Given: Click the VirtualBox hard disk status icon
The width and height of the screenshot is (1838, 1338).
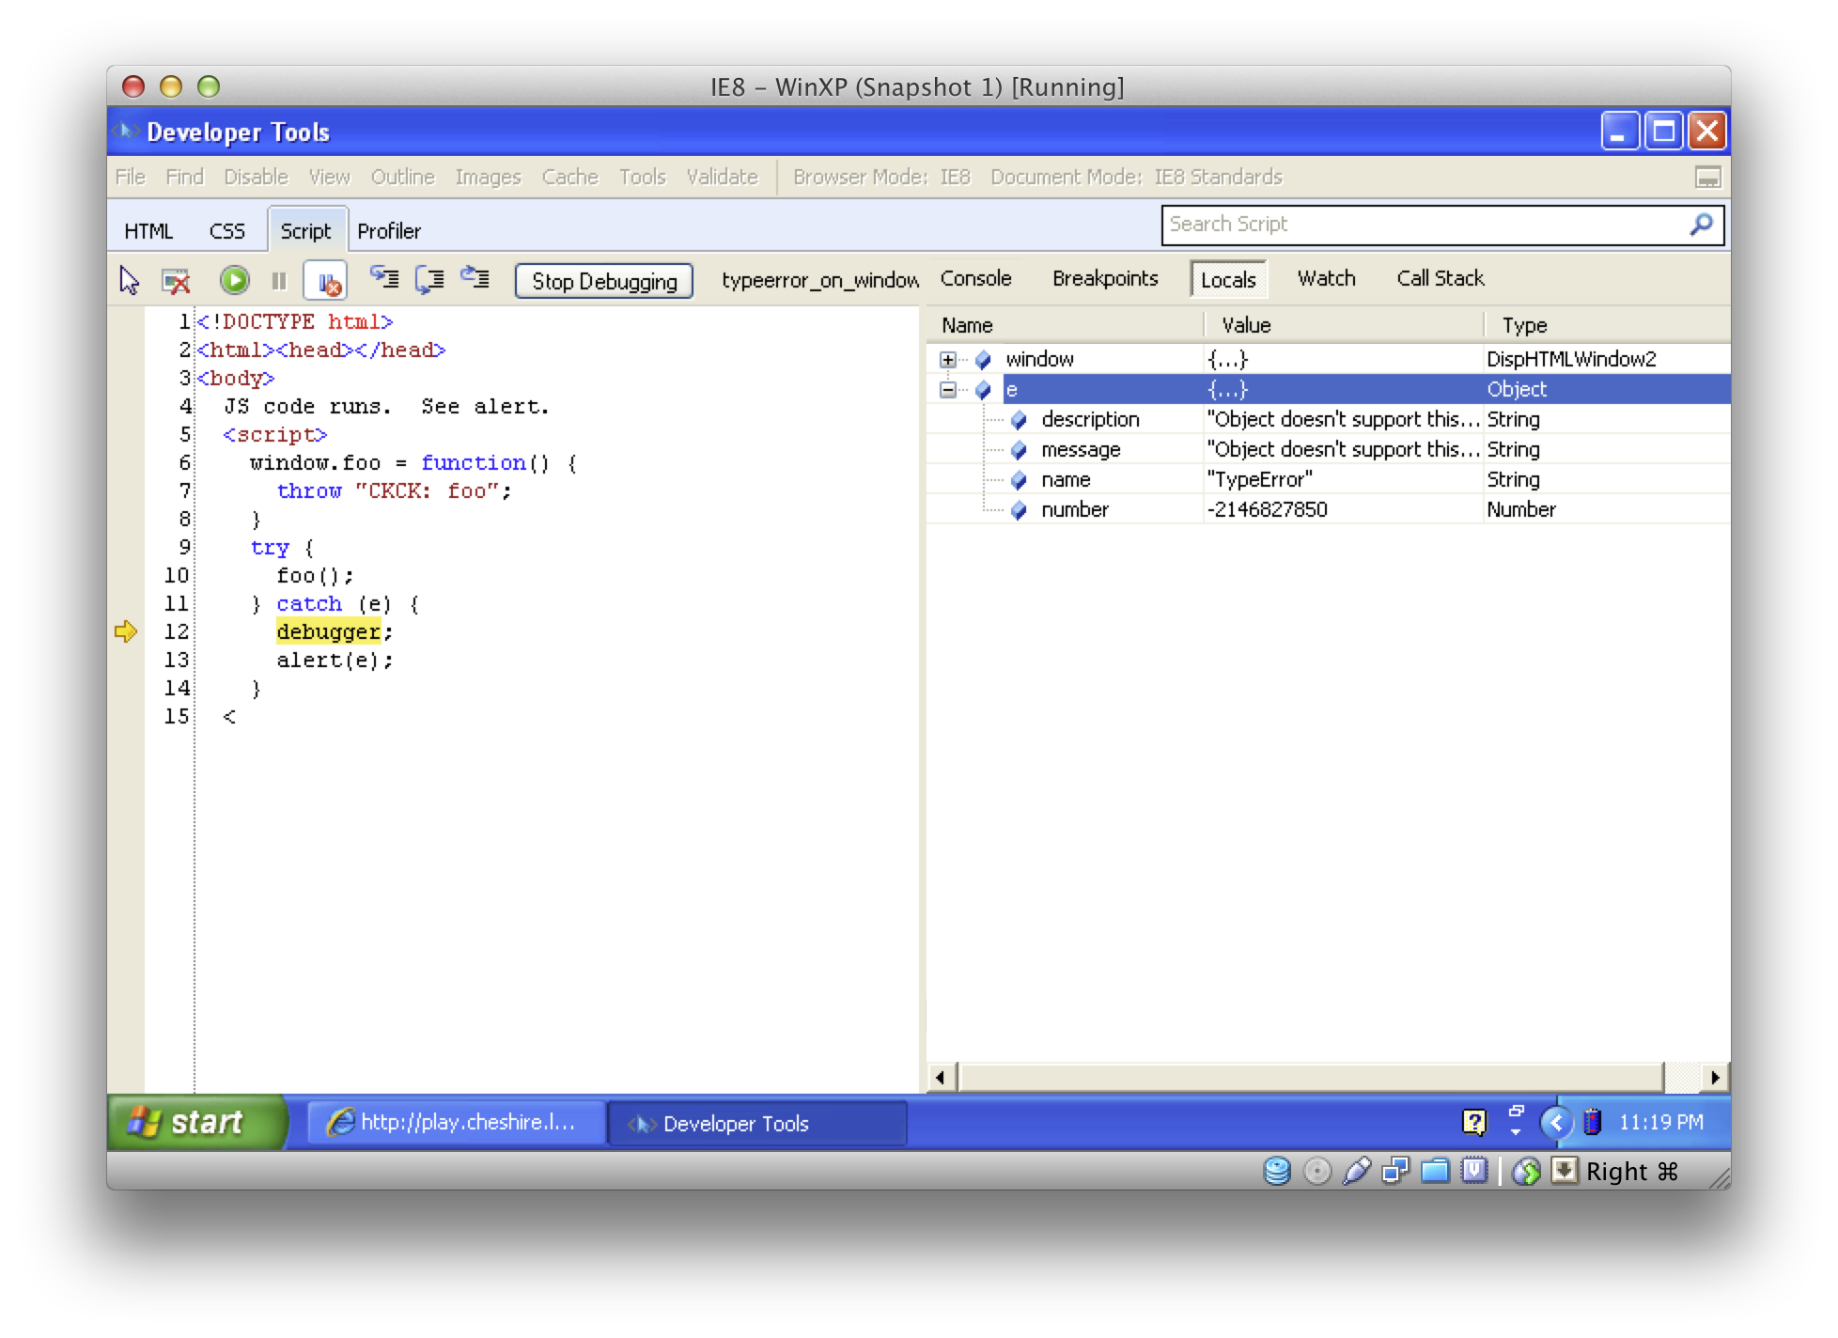Looking at the screenshot, I should pos(1277,1172).
